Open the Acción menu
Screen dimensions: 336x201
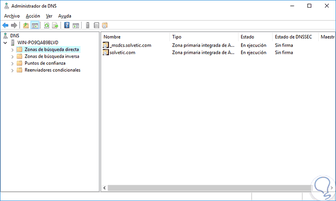tap(33, 16)
